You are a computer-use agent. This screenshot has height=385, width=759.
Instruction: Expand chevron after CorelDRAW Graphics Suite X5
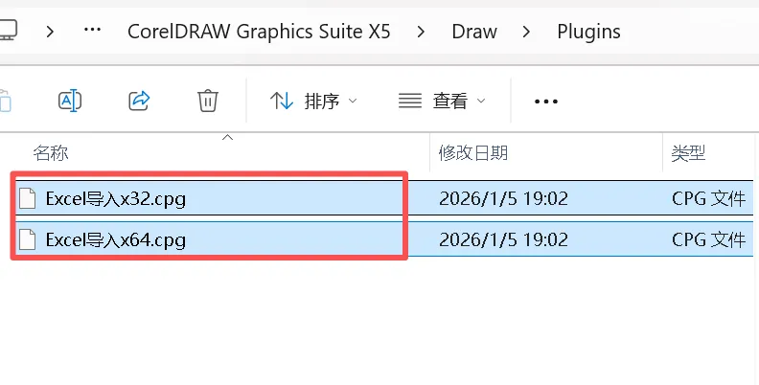(x=422, y=32)
